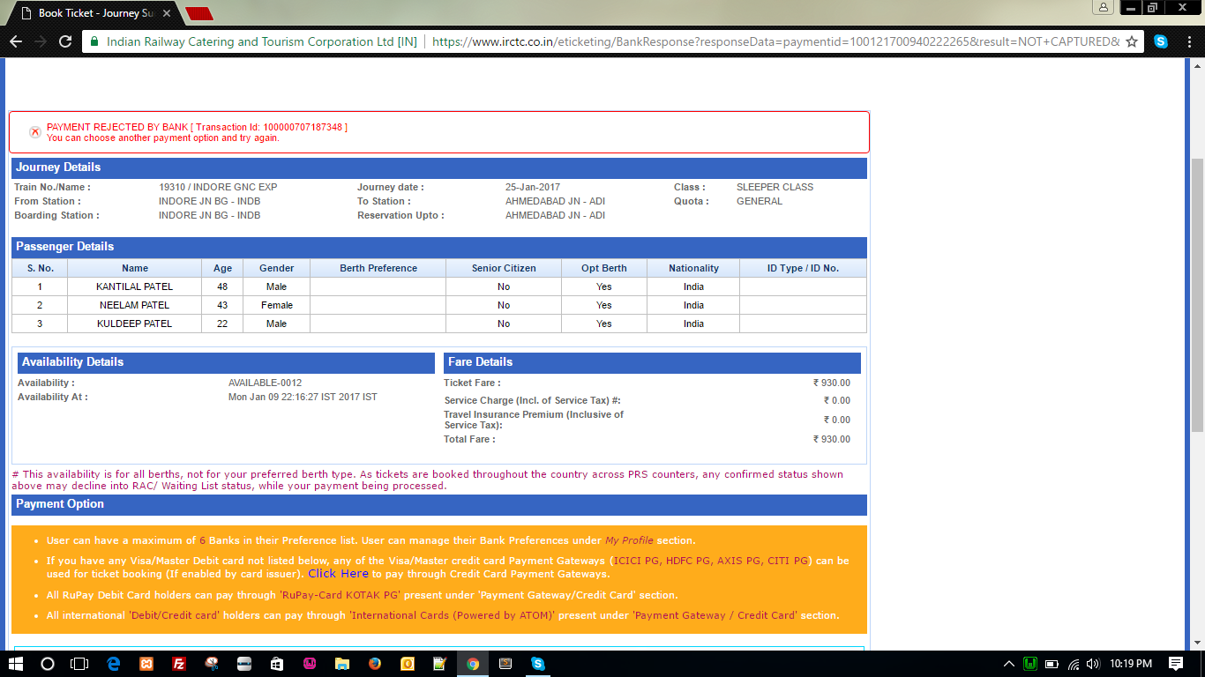The width and height of the screenshot is (1205, 677).
Task: Switch to Chrome on the taskbar
Action: pyautogui.click(x=473, y=664)
